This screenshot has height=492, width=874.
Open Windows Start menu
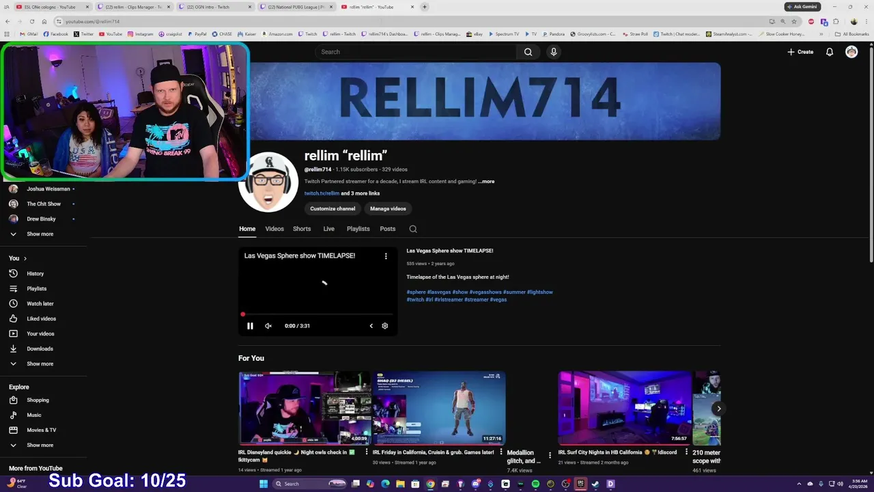[x=264, y=484]
